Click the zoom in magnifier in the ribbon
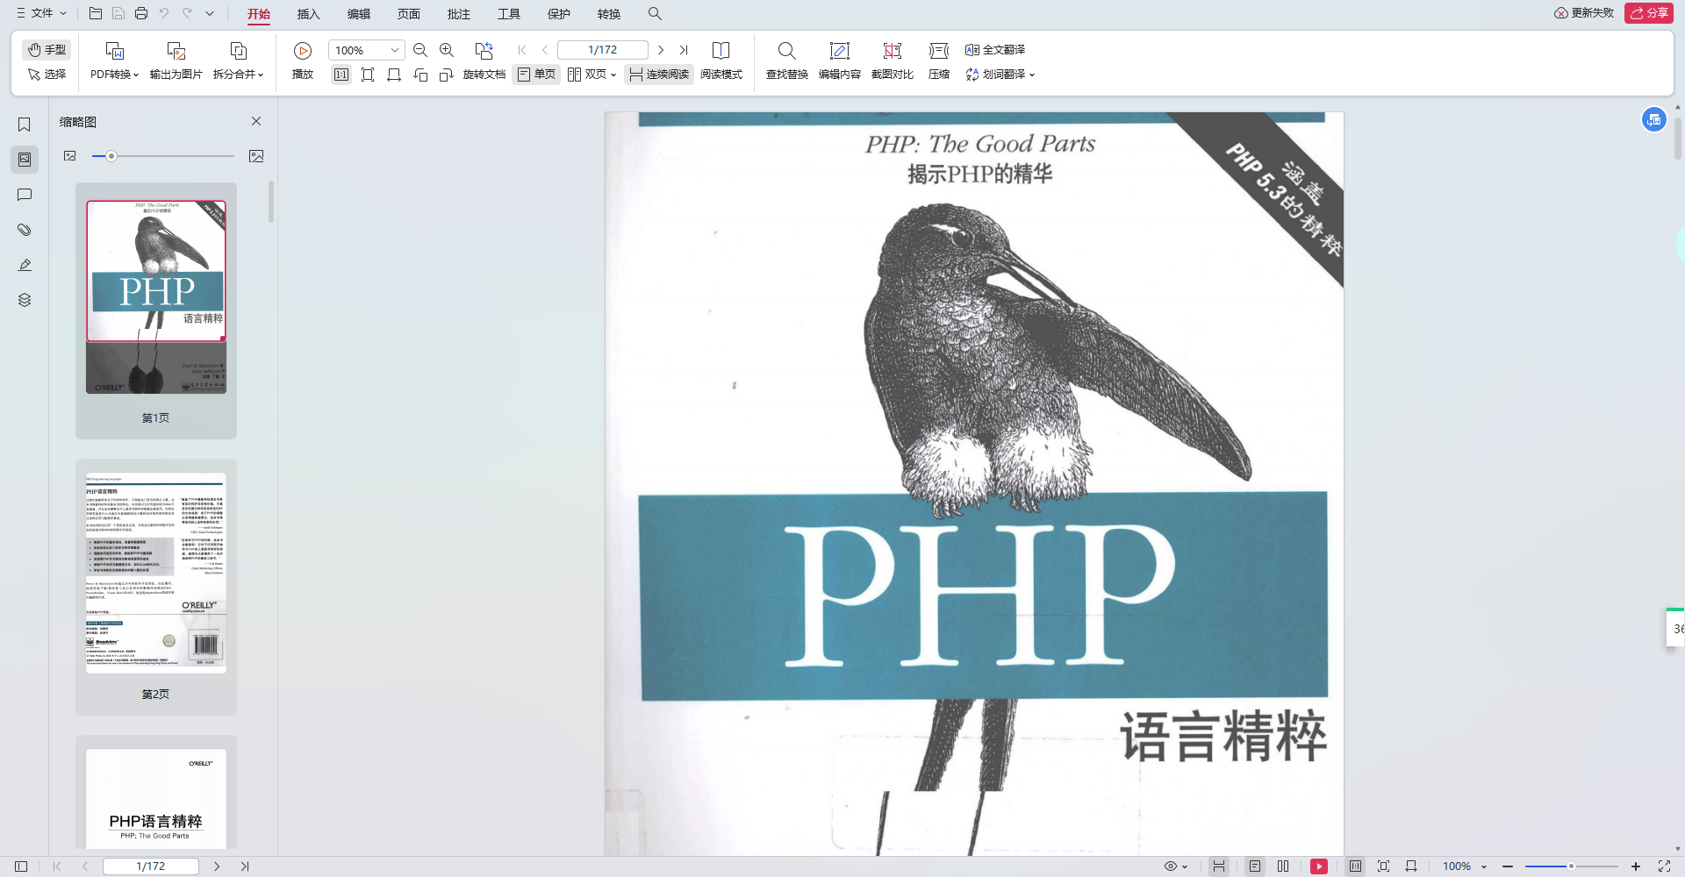 pos(447,50)
